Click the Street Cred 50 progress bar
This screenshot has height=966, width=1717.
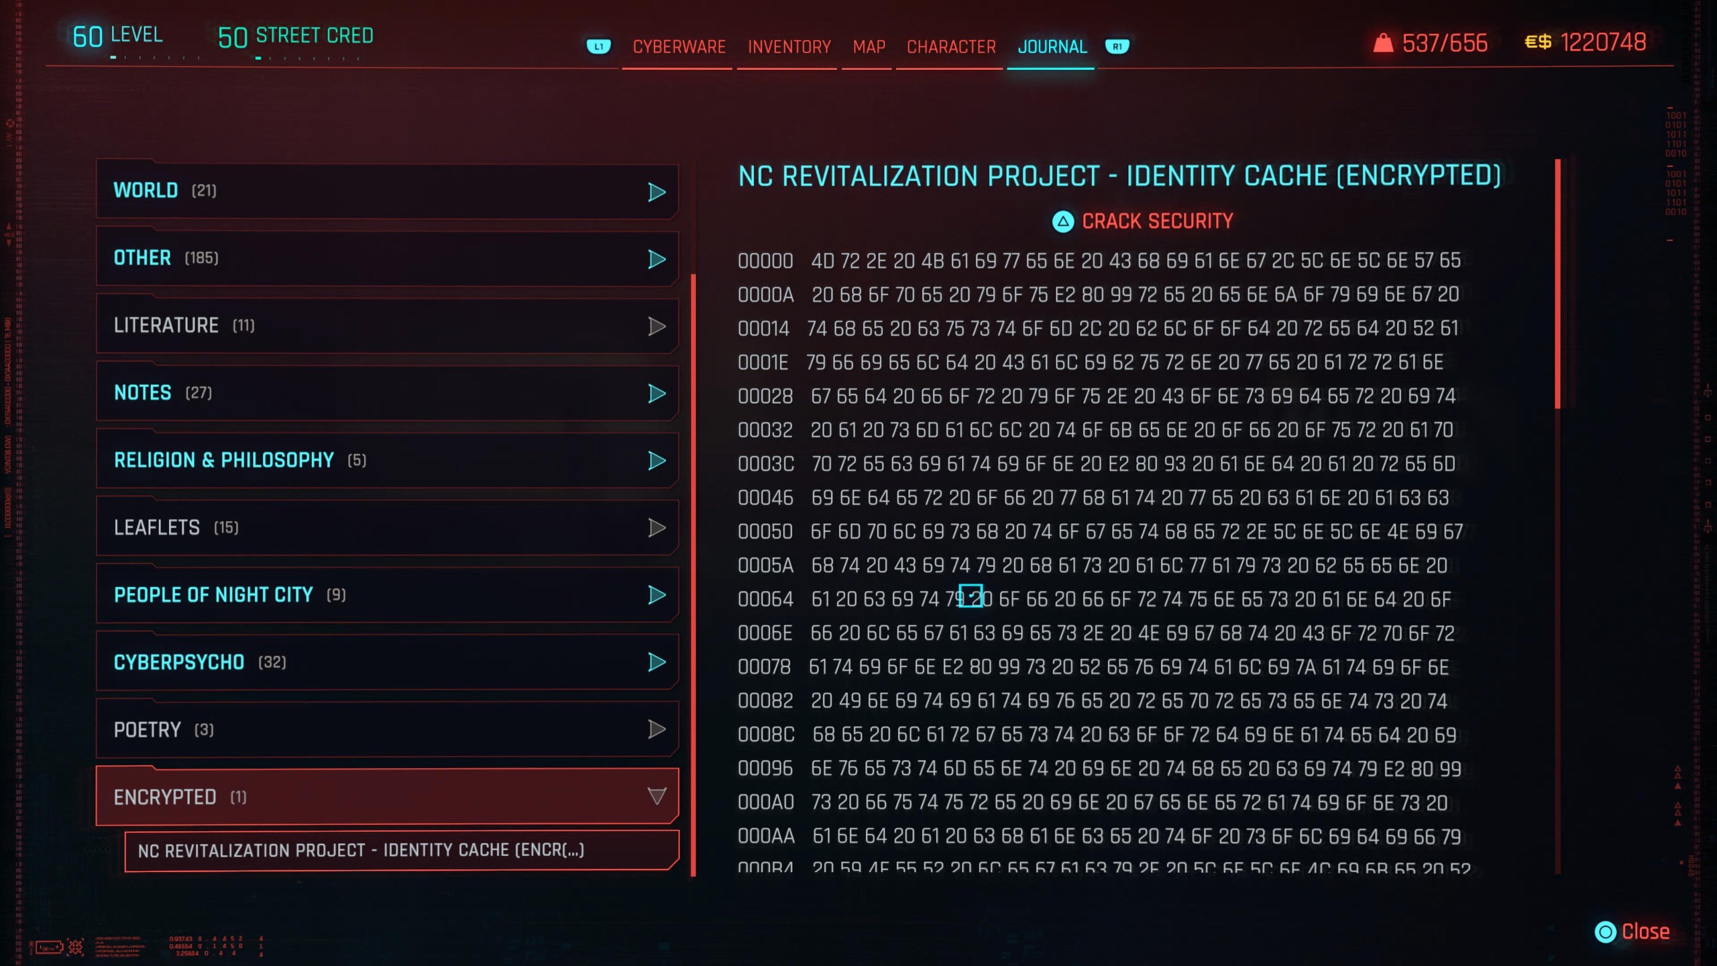click(x=309, y=58)
